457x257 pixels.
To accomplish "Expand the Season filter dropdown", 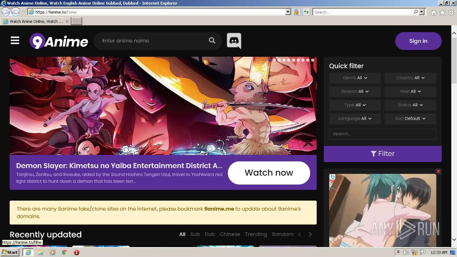I will click(x=355, y=91).
